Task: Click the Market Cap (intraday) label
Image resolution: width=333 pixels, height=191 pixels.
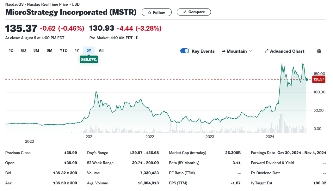Action: click(x=188, y=152)
